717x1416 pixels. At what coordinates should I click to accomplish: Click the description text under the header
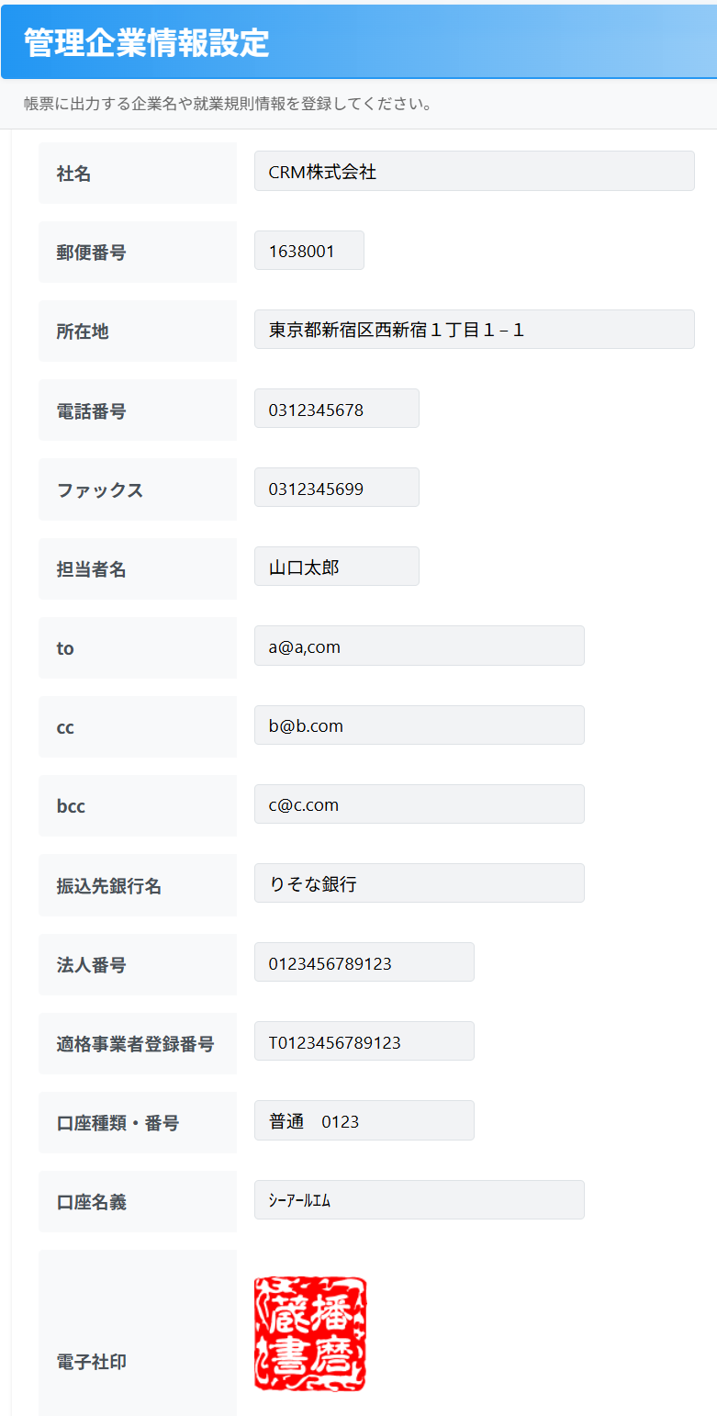click(x=228, y=104)
